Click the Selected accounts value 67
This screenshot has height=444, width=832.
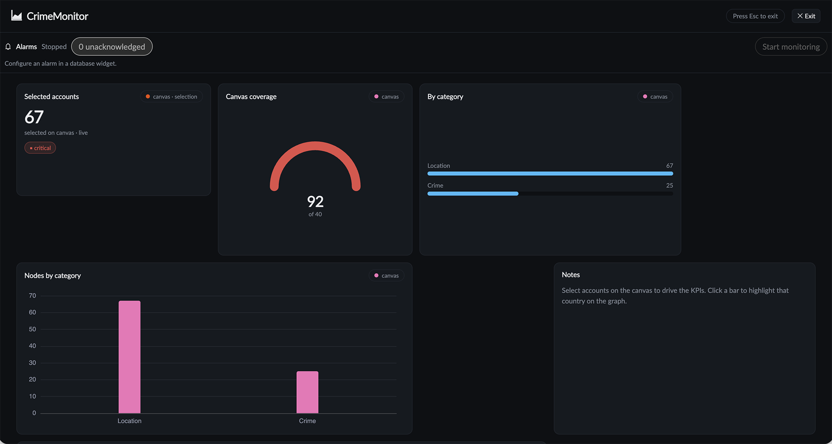[x=34, y=117]
